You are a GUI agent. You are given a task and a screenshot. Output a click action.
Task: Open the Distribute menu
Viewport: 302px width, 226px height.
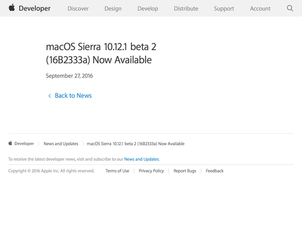[186, 8]
